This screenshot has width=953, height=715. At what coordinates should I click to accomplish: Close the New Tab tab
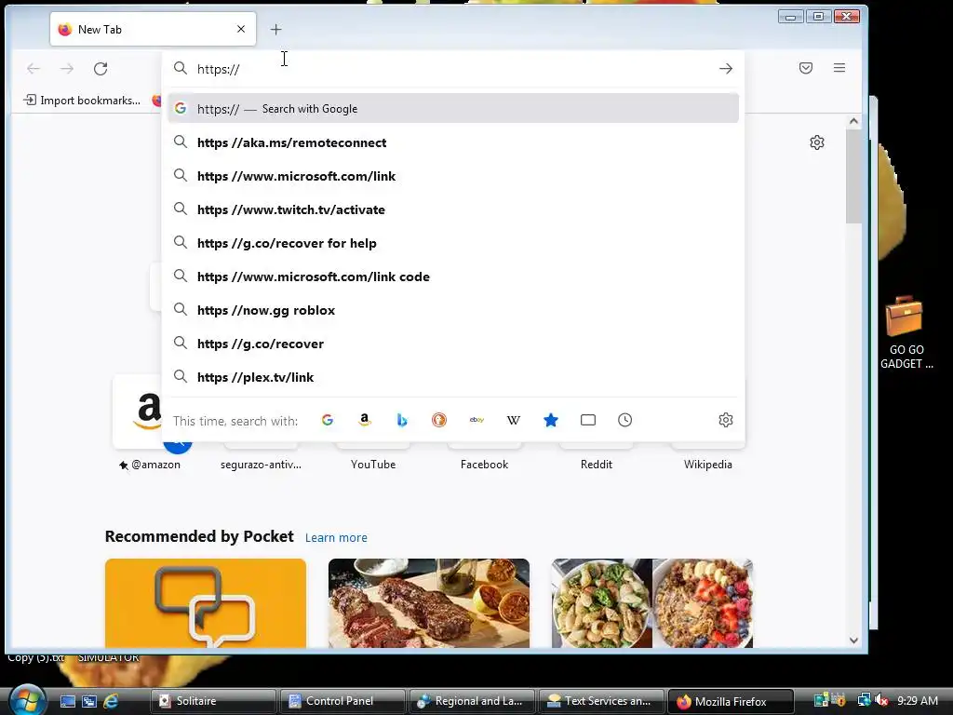tap(241, 29)
